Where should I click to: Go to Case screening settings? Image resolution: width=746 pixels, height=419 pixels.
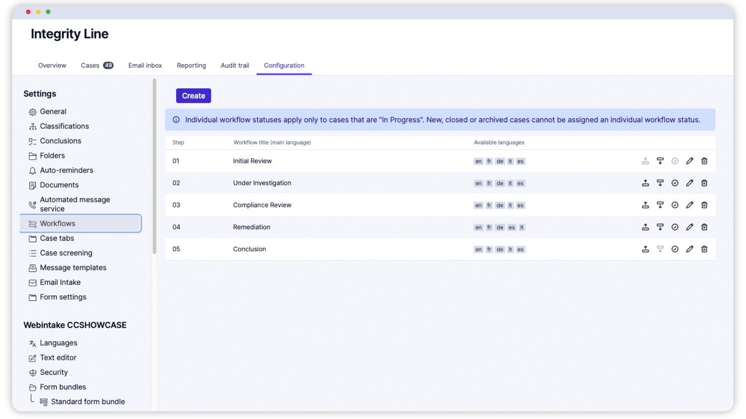[x=66, y=253]
